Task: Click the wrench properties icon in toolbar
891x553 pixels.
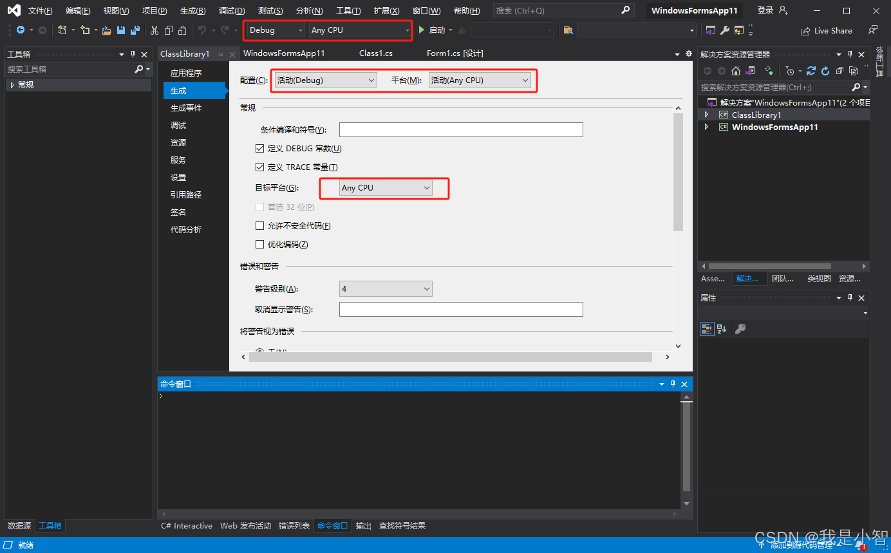Action: click(724, 30)
